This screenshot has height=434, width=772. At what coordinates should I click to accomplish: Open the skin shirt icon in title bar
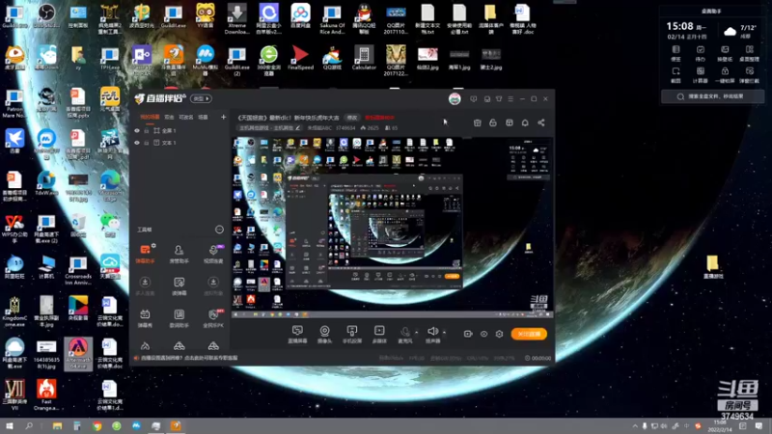pyautogui.click(x=499, y=99)
